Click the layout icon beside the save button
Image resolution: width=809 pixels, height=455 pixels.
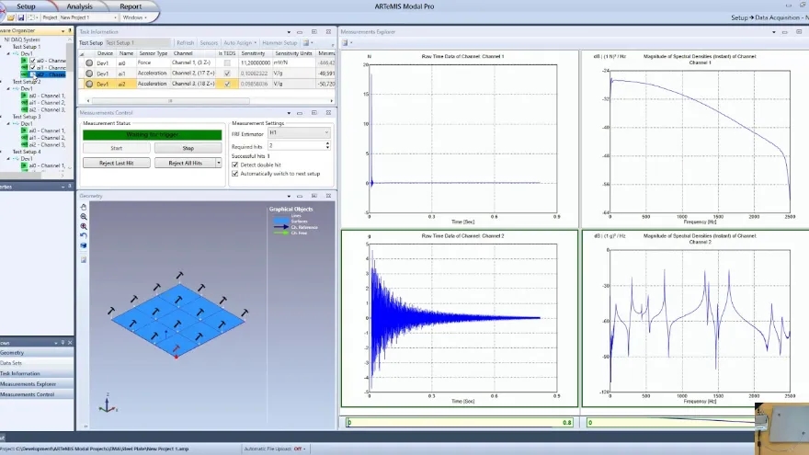click(31, 17)
